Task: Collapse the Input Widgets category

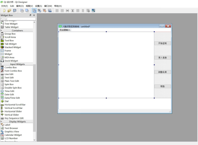Action: 1,64
